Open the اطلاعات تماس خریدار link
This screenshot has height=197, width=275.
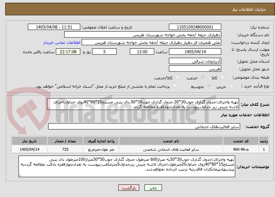(62, 42)
